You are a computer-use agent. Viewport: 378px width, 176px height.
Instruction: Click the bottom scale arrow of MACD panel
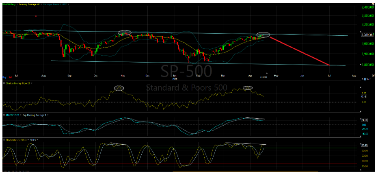point(361,136)
